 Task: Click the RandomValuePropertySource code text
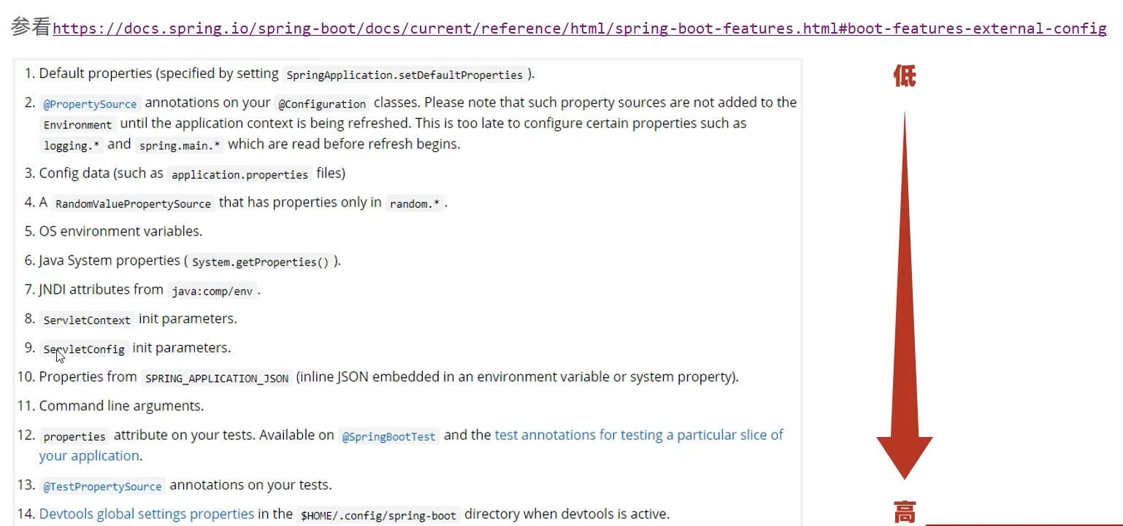(x=133, y=204)
